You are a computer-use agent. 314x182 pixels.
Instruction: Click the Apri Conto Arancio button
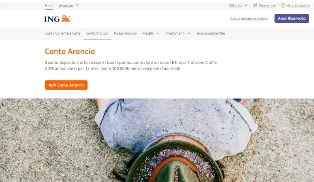pos(66,85)
